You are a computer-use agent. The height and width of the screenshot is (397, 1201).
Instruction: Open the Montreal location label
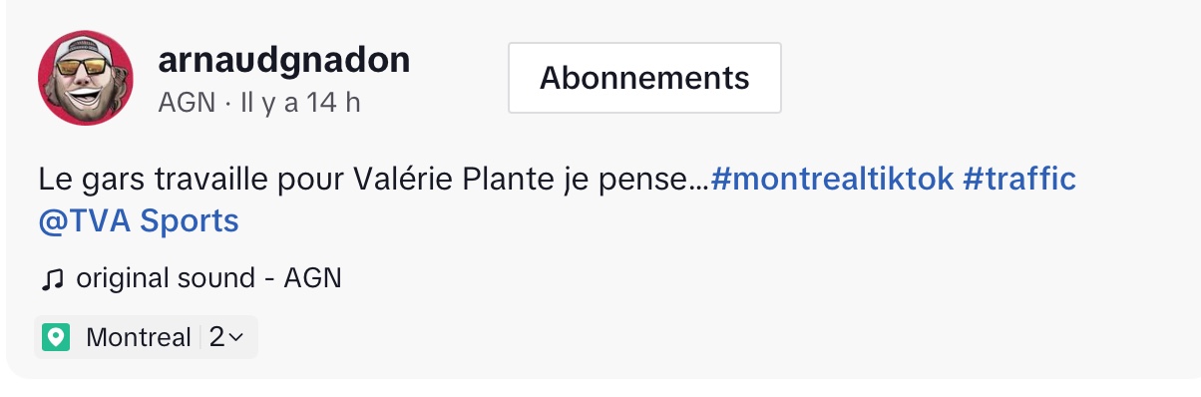coord(139,337)
